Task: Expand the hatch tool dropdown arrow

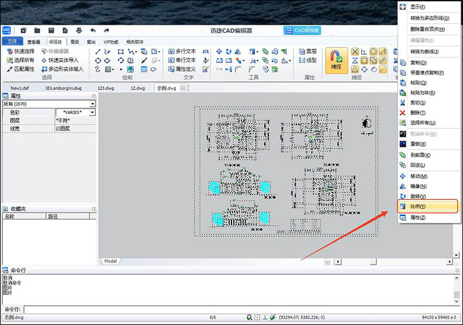Action: pyautogui.click(x=113, y=70)
